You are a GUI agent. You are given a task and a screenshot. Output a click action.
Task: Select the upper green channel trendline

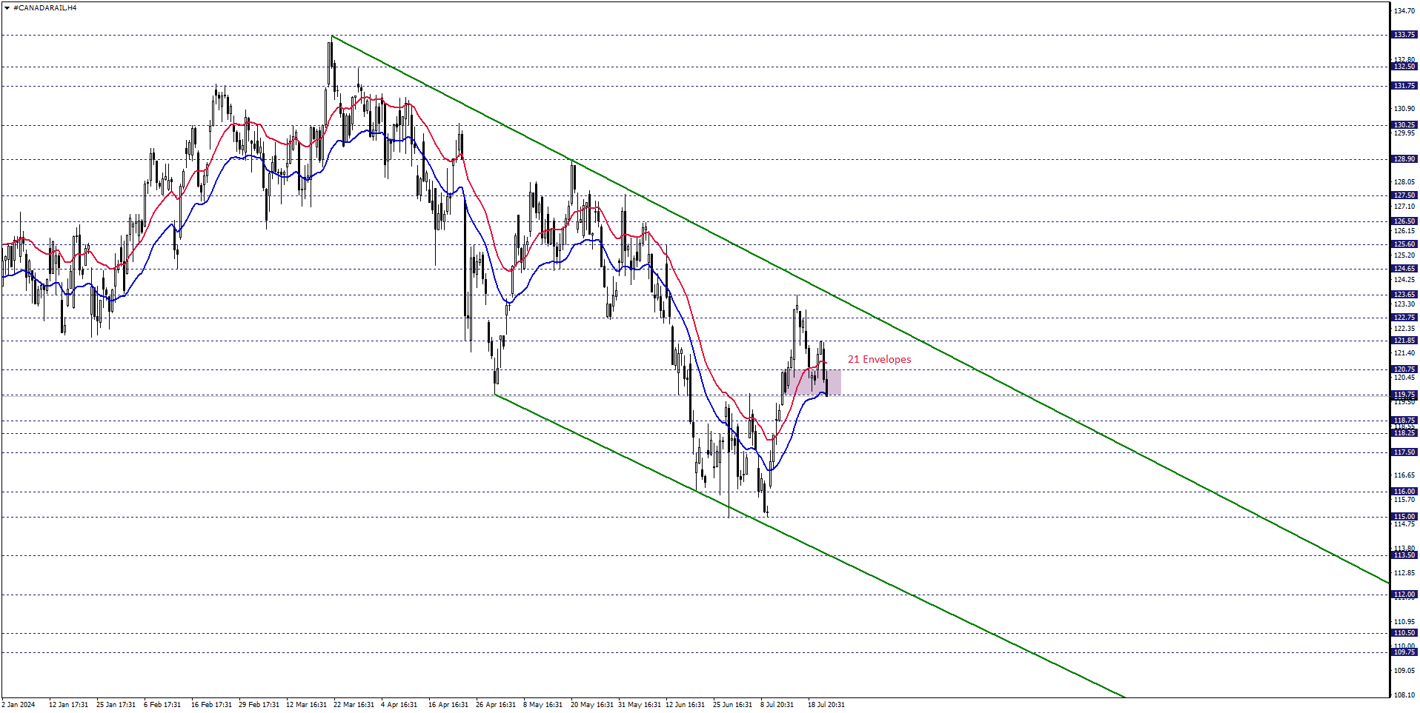[860, 309]
